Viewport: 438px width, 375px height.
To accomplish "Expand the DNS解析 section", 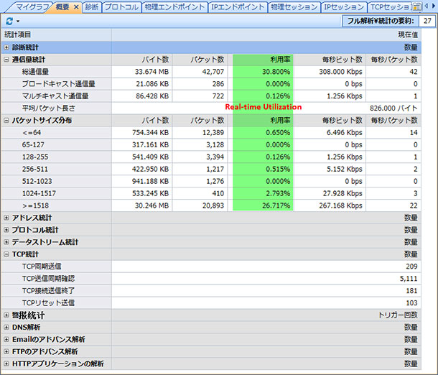I will 6,327.
